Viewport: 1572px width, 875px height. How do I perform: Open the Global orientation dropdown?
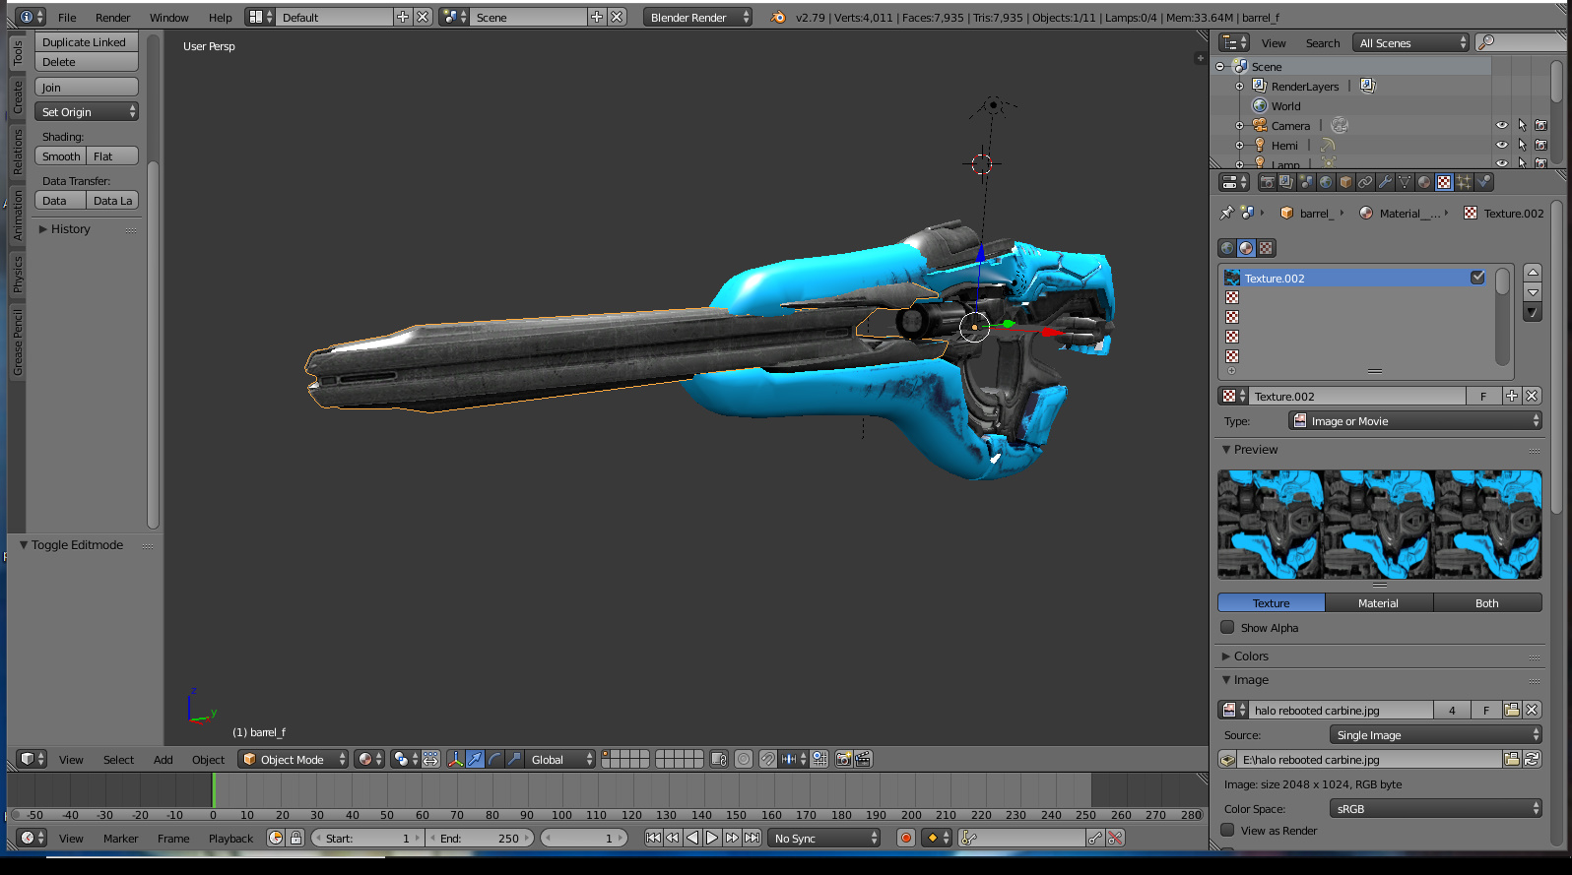pos(560,759)
